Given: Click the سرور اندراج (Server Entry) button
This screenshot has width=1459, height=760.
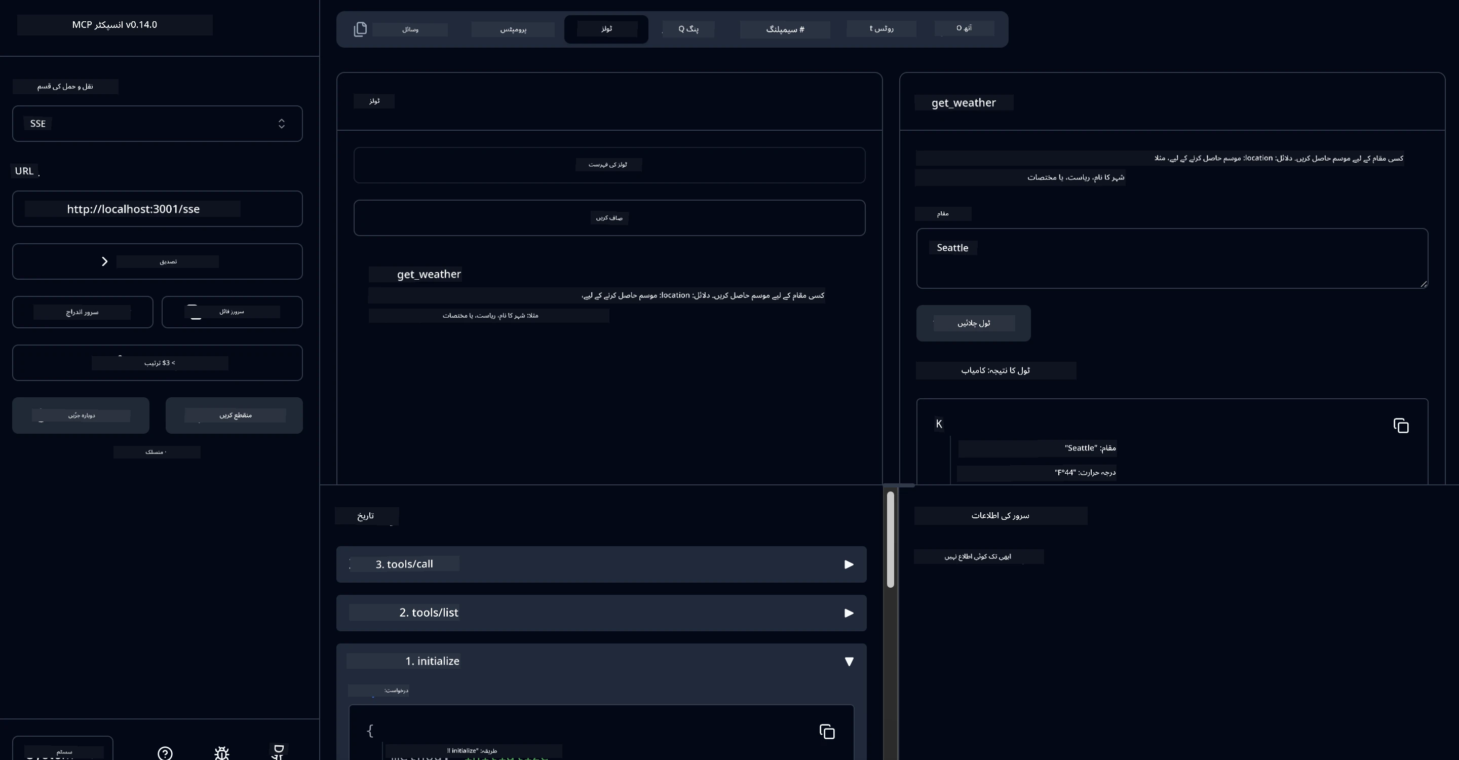Looking at the screenshot, I should pyautogui.click(x=83, y=312).
